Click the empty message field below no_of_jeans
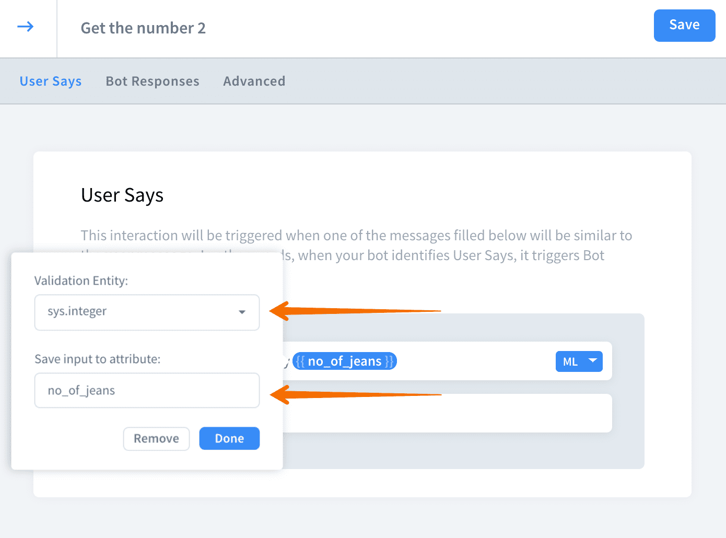The height and width of the screenshot is (538, 726). click(x=447, y=413)
